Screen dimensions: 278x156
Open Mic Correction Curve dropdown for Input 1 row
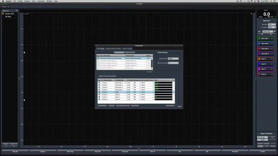(x=147, y=83)
